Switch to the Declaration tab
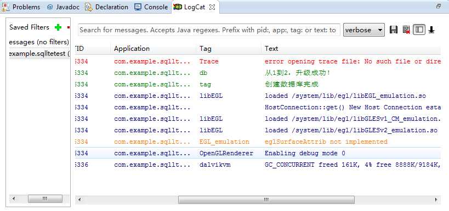The width and height of the screenshot is (449, 211). pos(107,7)
